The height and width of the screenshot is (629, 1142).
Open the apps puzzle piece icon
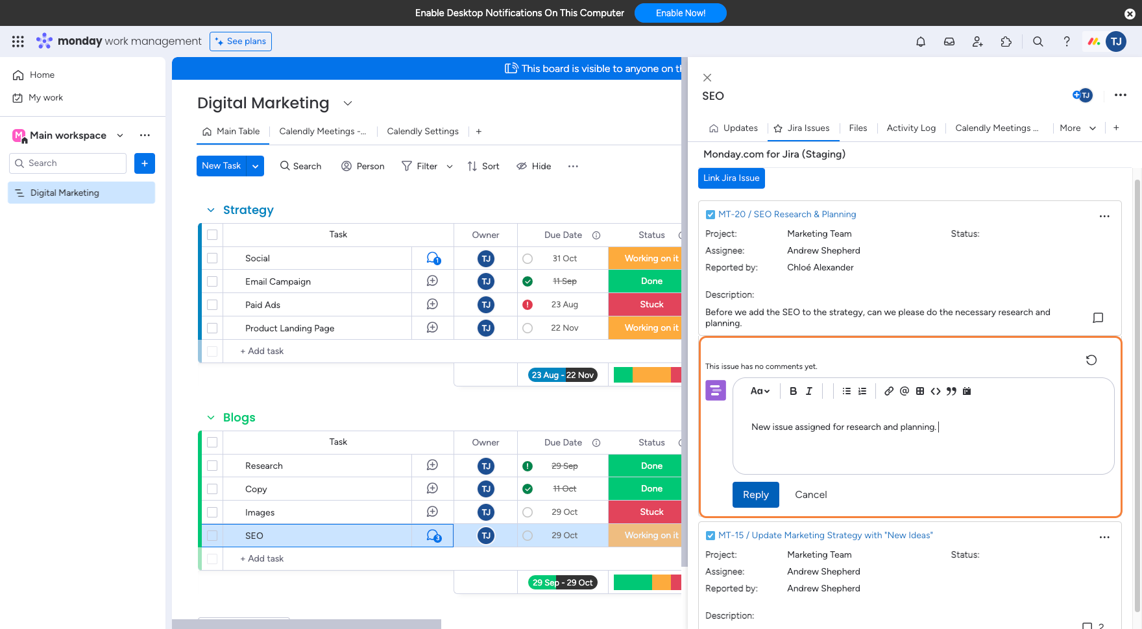click(1006, 42)
